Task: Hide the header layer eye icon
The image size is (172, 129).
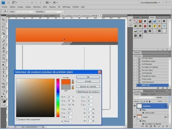Action: click(135, 117)
